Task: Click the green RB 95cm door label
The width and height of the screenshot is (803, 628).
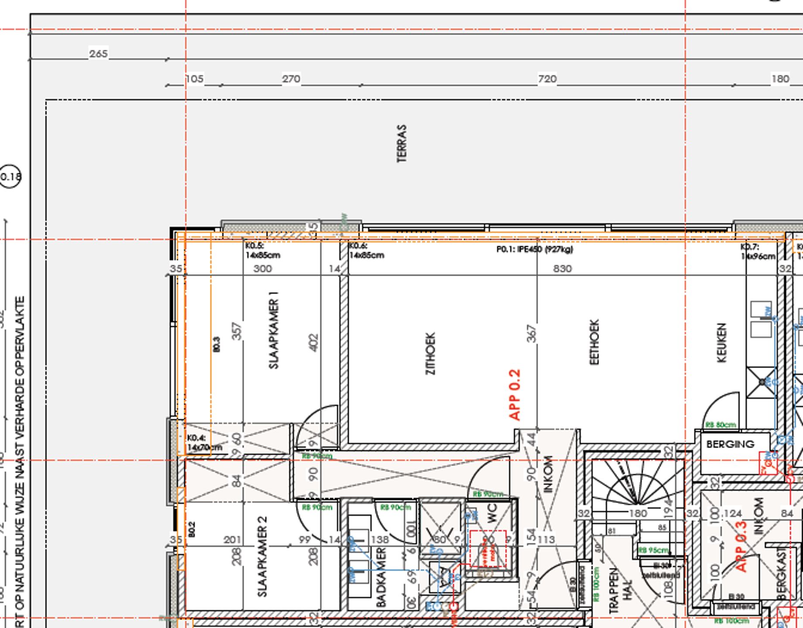Action: pyautogui.click(x=653, y=550)
